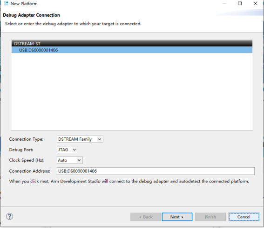Image resolution: width=264 pixels, height=228 pixels.
Task: Click inside the Connection Address field
Action: tap(156, 171)
